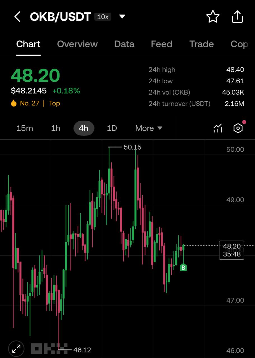Screen dimensions: 255x358
Task: Open the share icon
Action: [237, 17]
